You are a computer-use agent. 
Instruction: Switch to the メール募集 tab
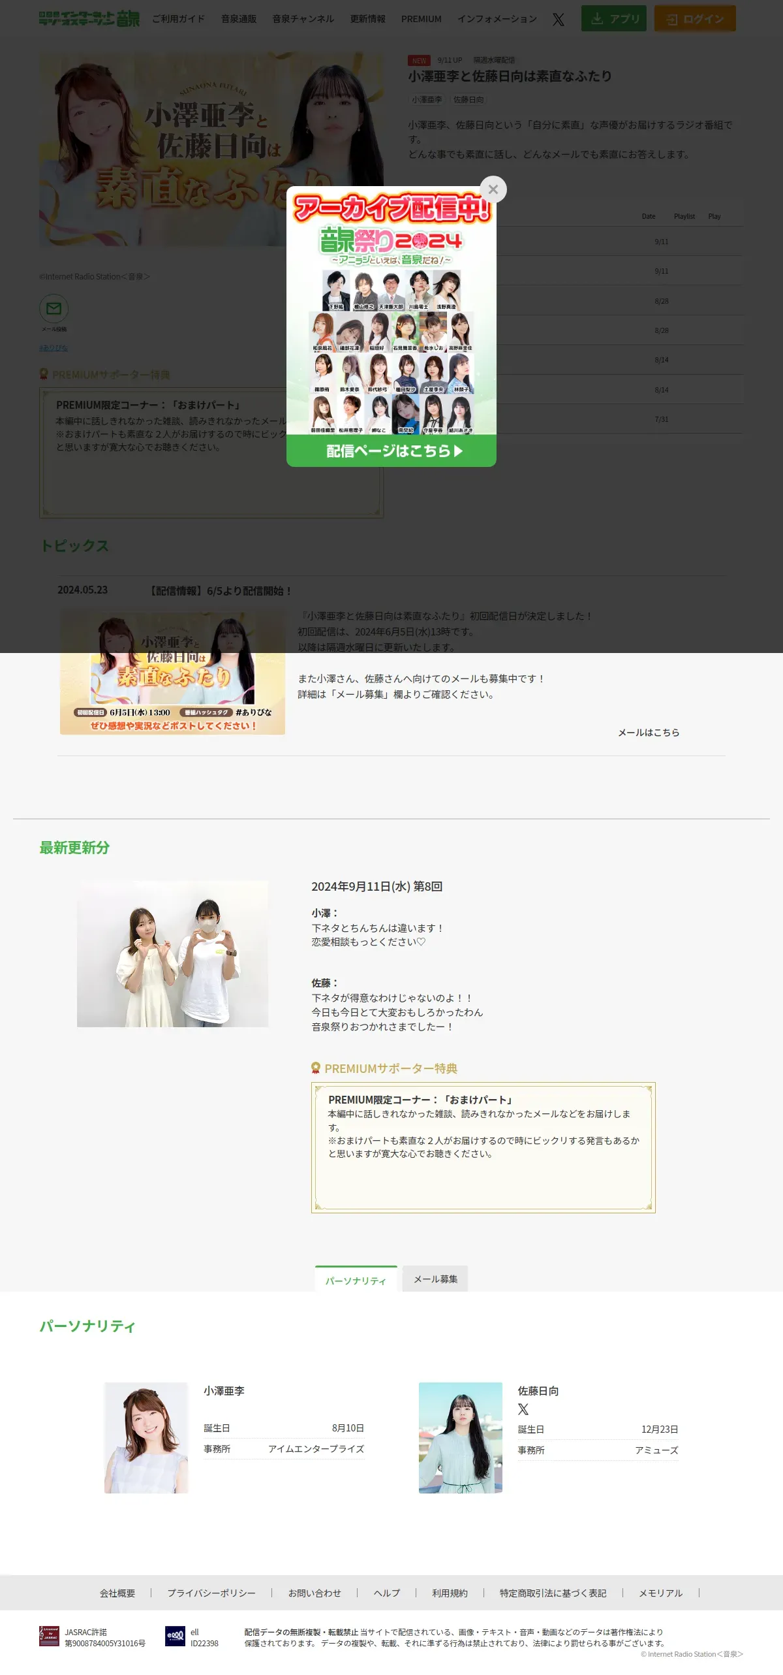pos(435,1279)
